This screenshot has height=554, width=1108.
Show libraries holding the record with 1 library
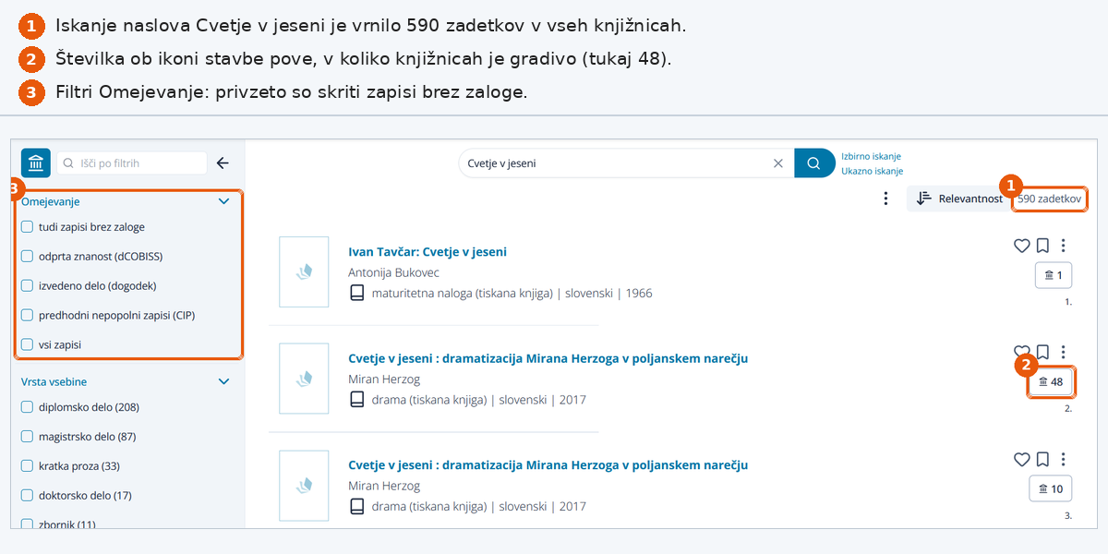pyautogui.click(x=1053, y=275)
